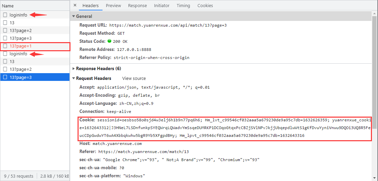Open the Response tab

137,5
